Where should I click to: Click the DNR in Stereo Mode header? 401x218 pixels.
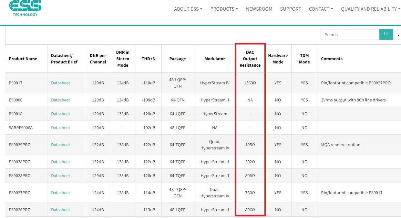[x=123, y=59]
